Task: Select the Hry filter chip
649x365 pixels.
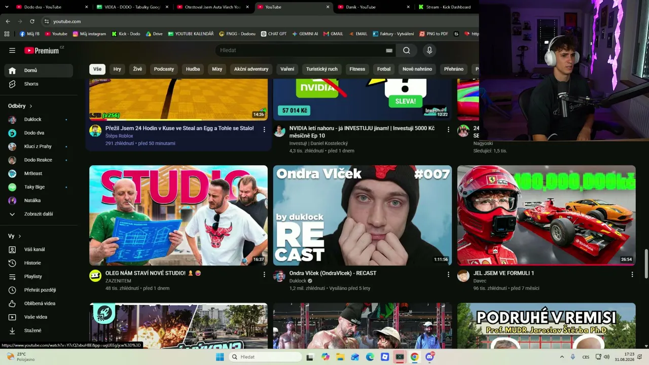Action: [x=117, y=69]
